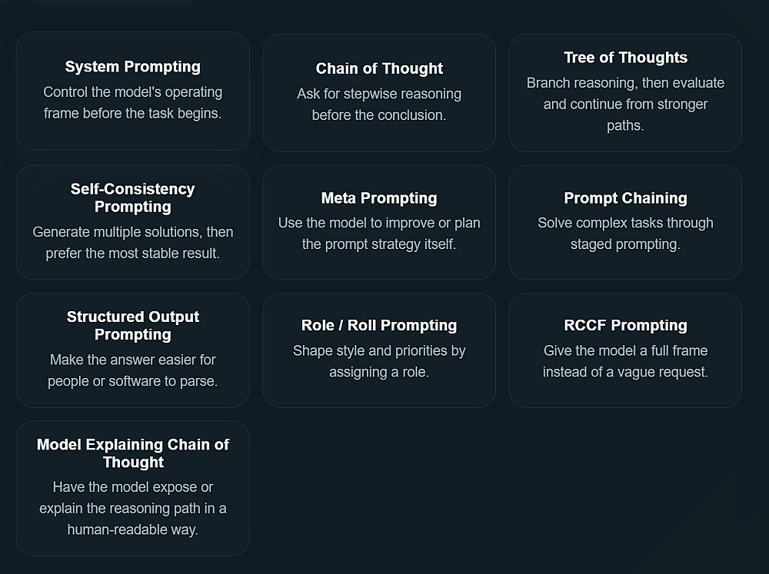Click 'Have the model expose or explain' description

point(132,508)
